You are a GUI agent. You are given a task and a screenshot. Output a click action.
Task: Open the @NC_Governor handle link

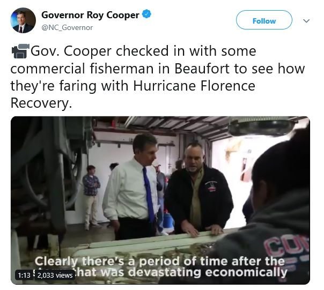pos(67,27)
